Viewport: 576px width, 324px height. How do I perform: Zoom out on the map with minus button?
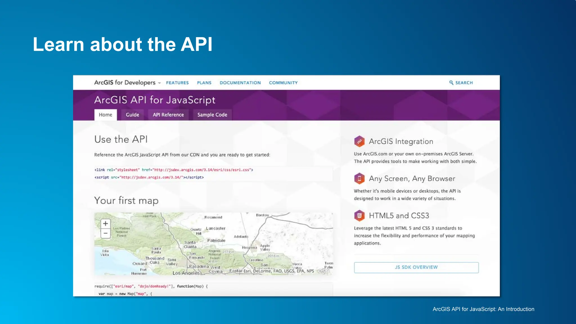click(x=105, y=233)
